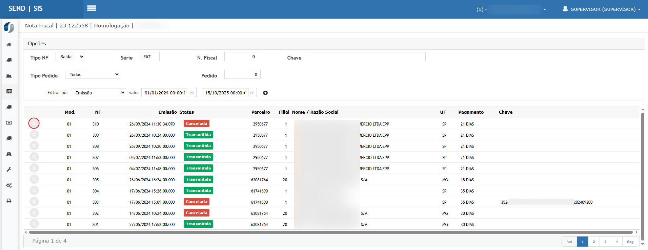Expand the Filtrar por Emissão dropdown

point(98,93)
